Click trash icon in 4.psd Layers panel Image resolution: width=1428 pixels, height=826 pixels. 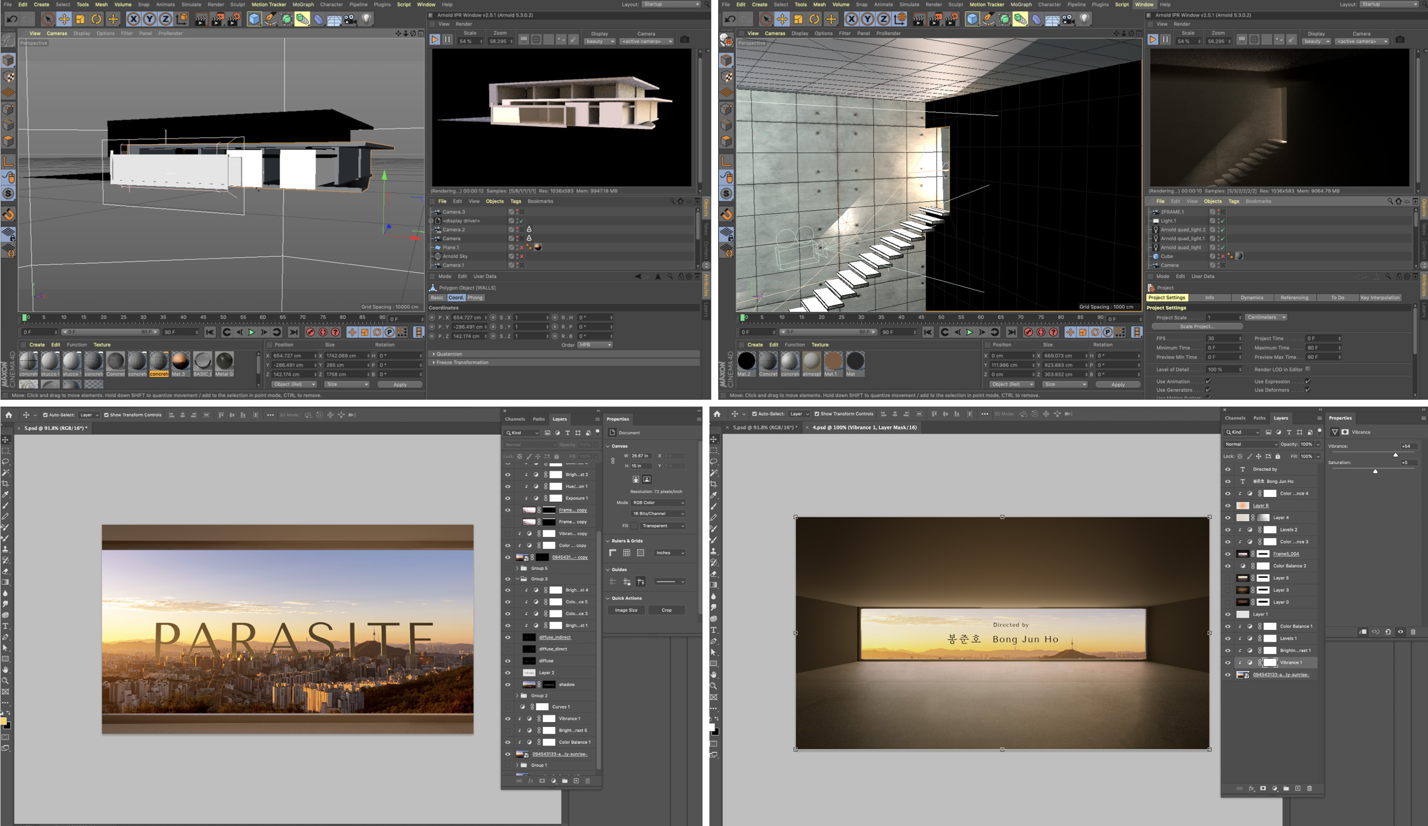click(x=1309, y=788)
